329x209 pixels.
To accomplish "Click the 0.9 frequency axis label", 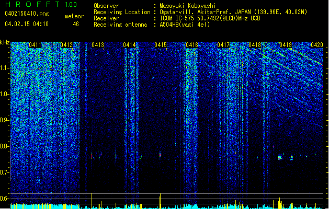I will pos(5,120).
